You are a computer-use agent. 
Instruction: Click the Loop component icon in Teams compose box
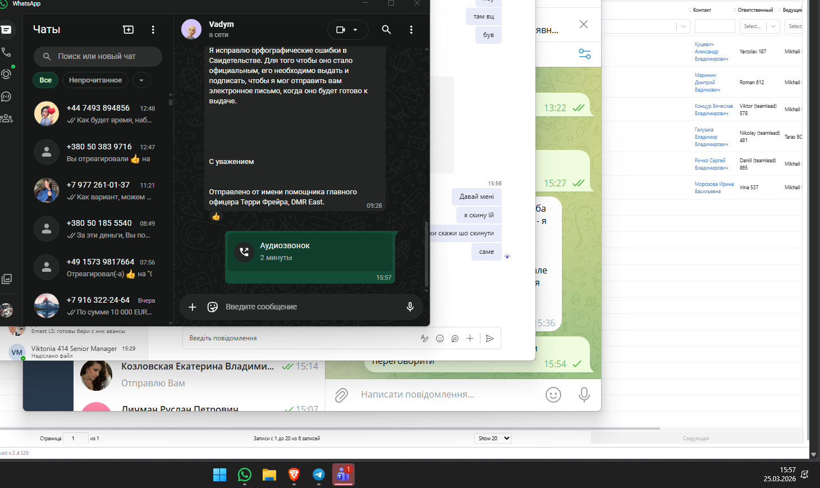point(455,339)
